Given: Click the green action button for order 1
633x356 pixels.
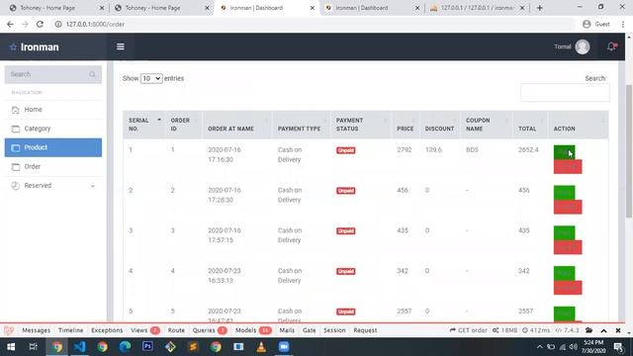Looking at the screenshot, I should (564, 152).
